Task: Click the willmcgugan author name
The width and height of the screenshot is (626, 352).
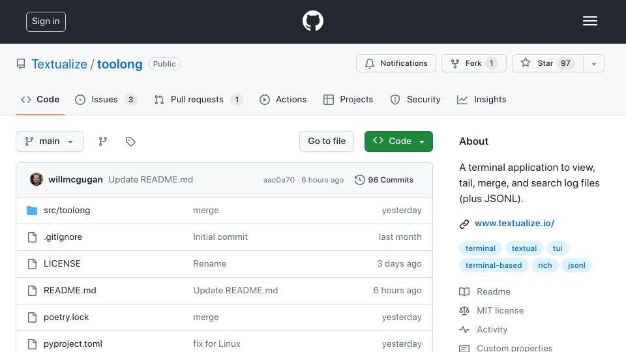Action: [76, 180]
